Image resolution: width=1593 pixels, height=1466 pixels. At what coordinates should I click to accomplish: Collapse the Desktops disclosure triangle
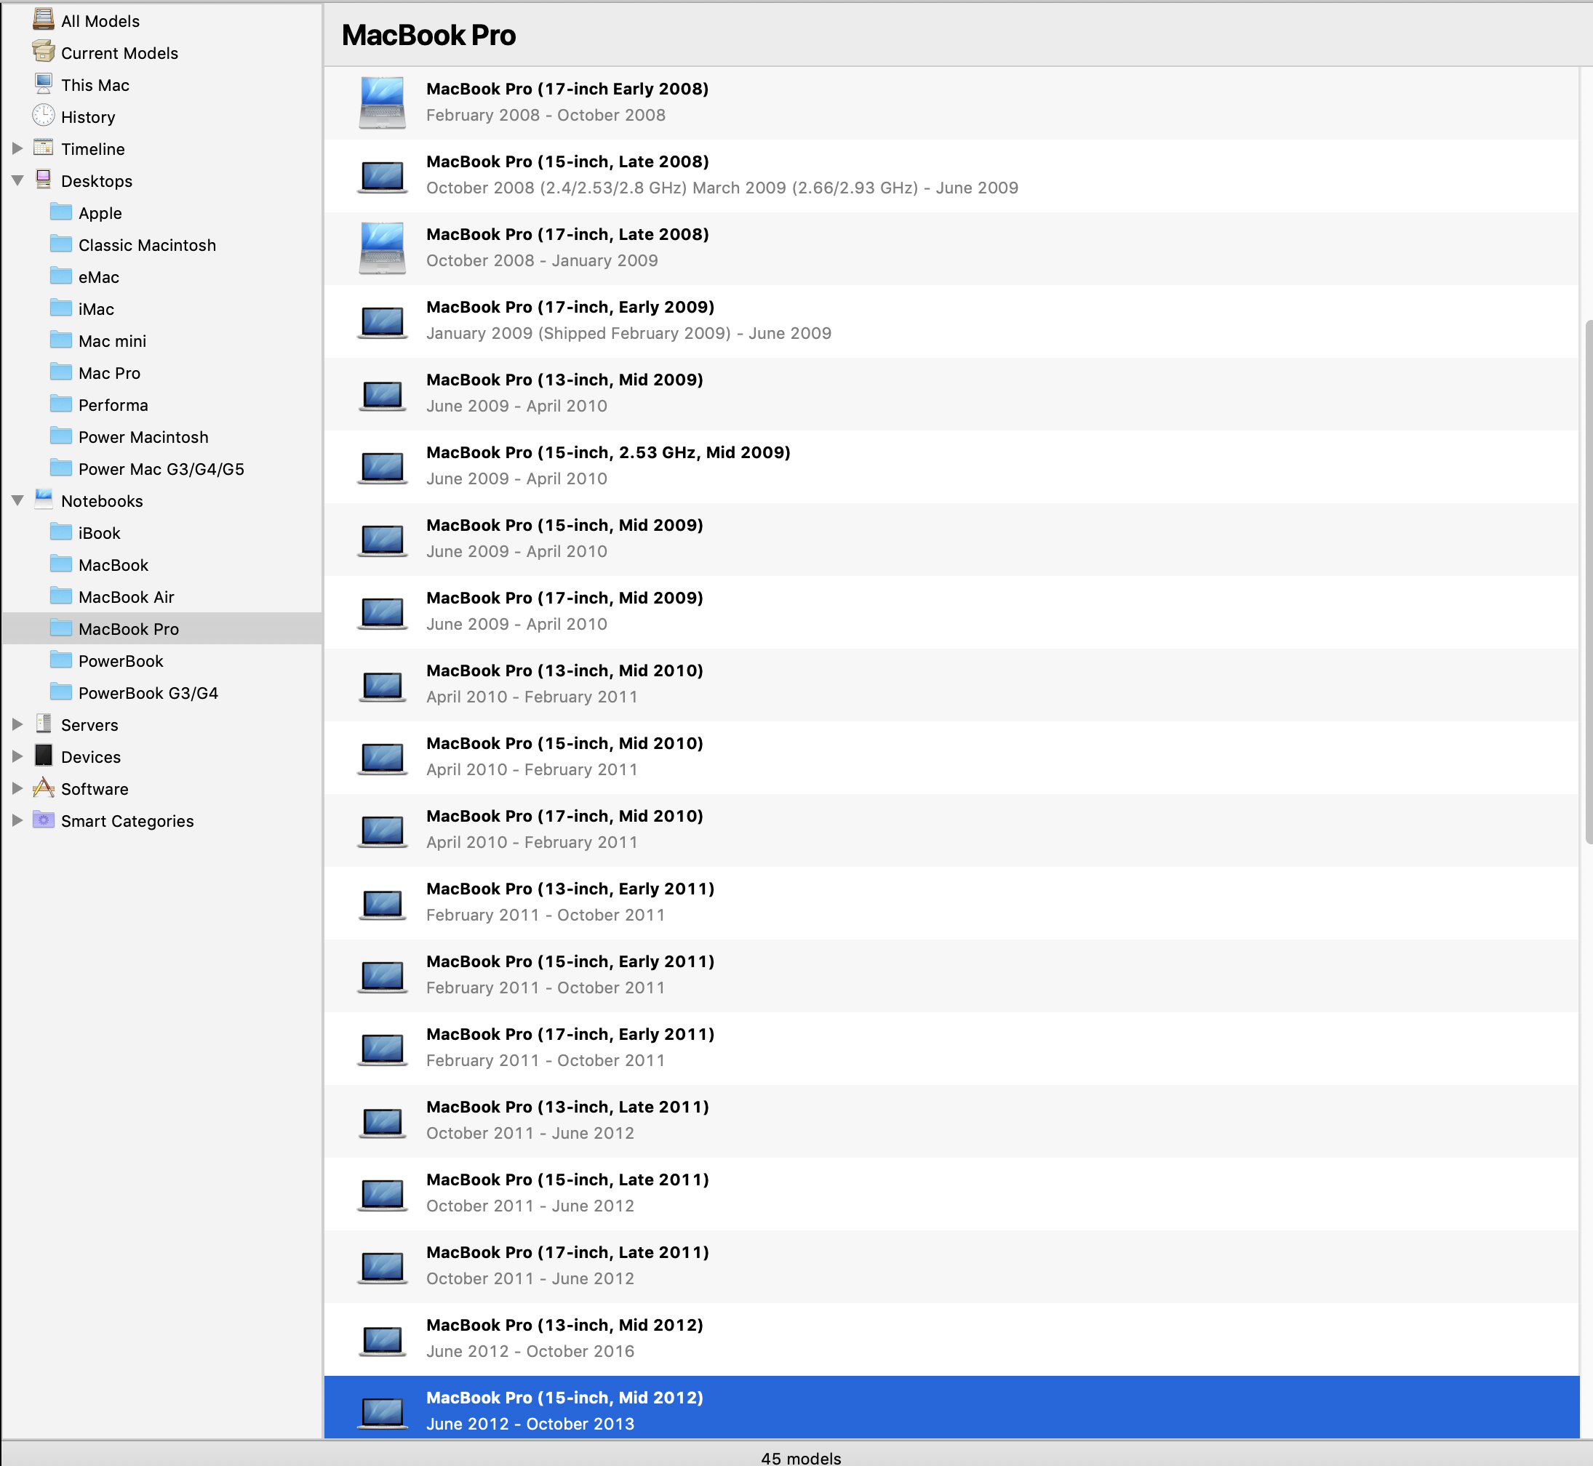coord(17,181)
